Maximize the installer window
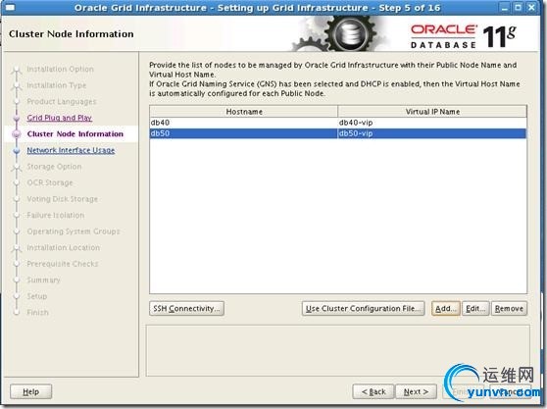 point(518,7)
